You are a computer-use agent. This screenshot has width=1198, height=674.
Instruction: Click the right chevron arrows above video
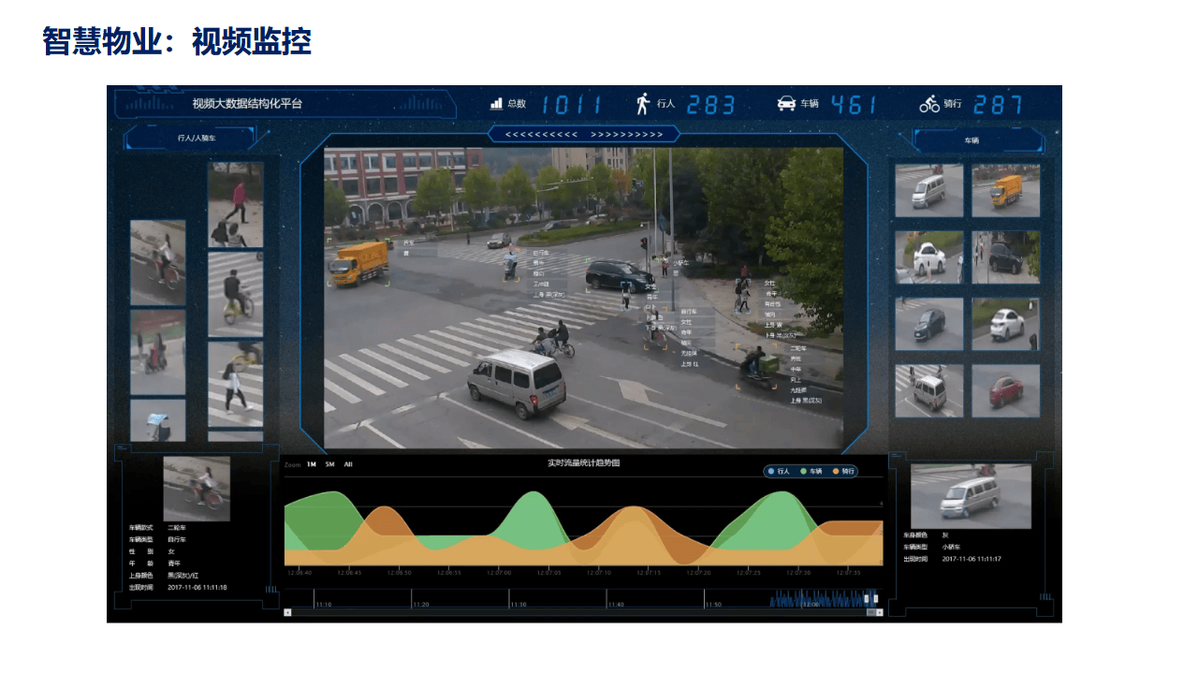[x=626, y=135]
